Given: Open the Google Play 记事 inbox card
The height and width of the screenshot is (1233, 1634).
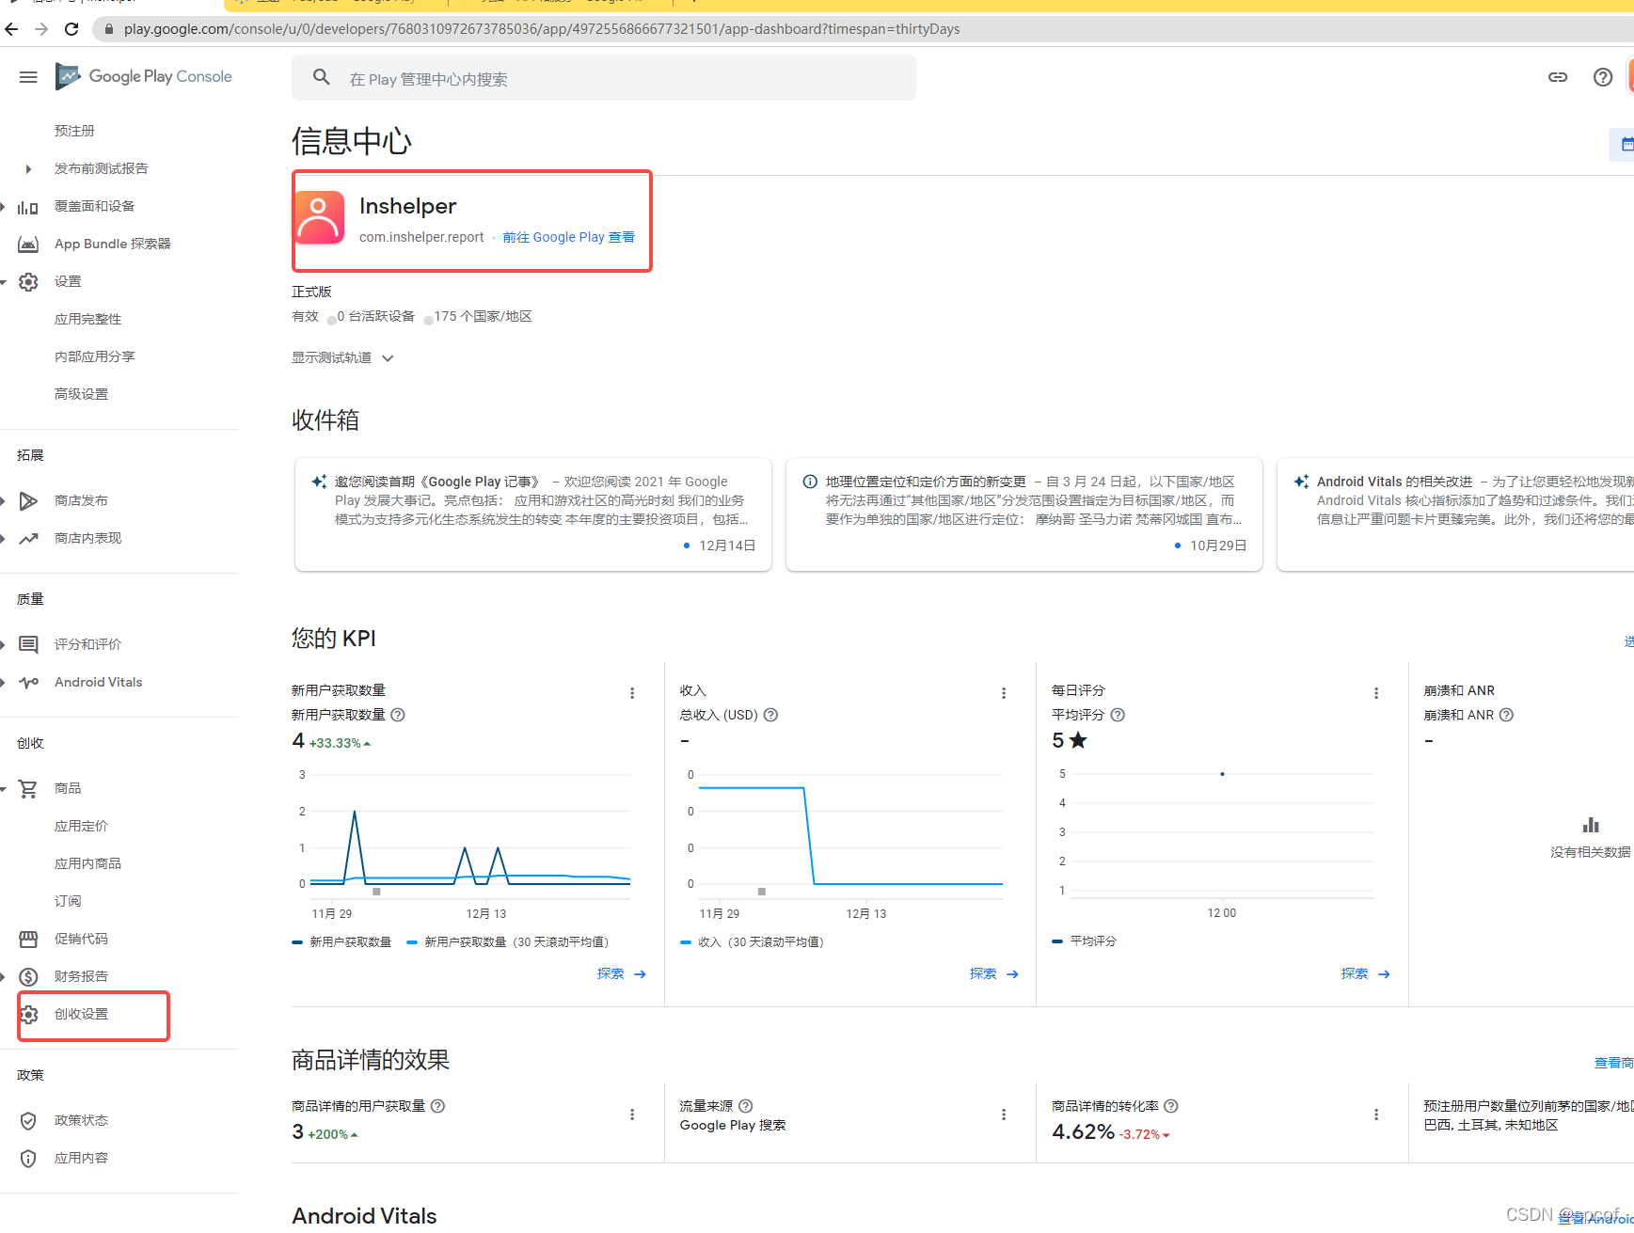Looking at the screenshot, I should 533,514.
